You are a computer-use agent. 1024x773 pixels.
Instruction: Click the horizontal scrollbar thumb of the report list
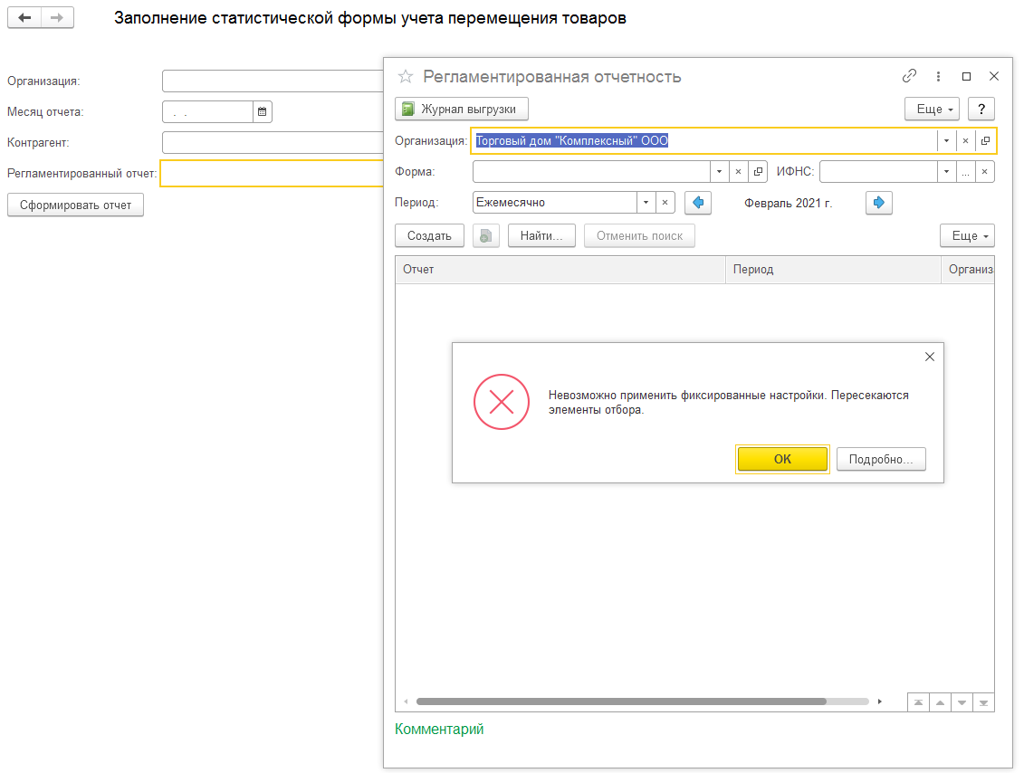621,701
